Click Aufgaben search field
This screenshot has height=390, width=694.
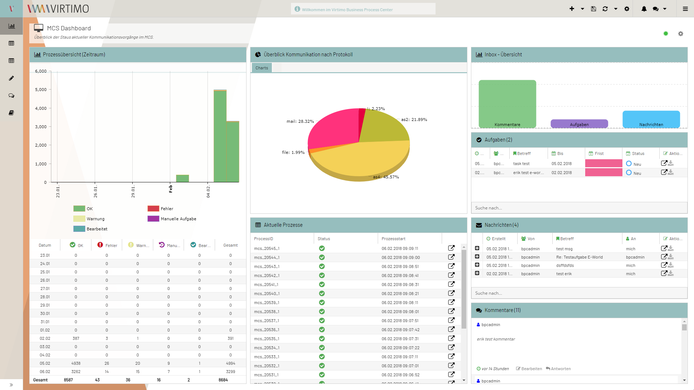[579, 208]
